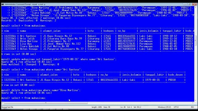Viewport: 198px width, 111px height.
Task: Click nim cell '11223348' in the table
Action: (10, 46)
